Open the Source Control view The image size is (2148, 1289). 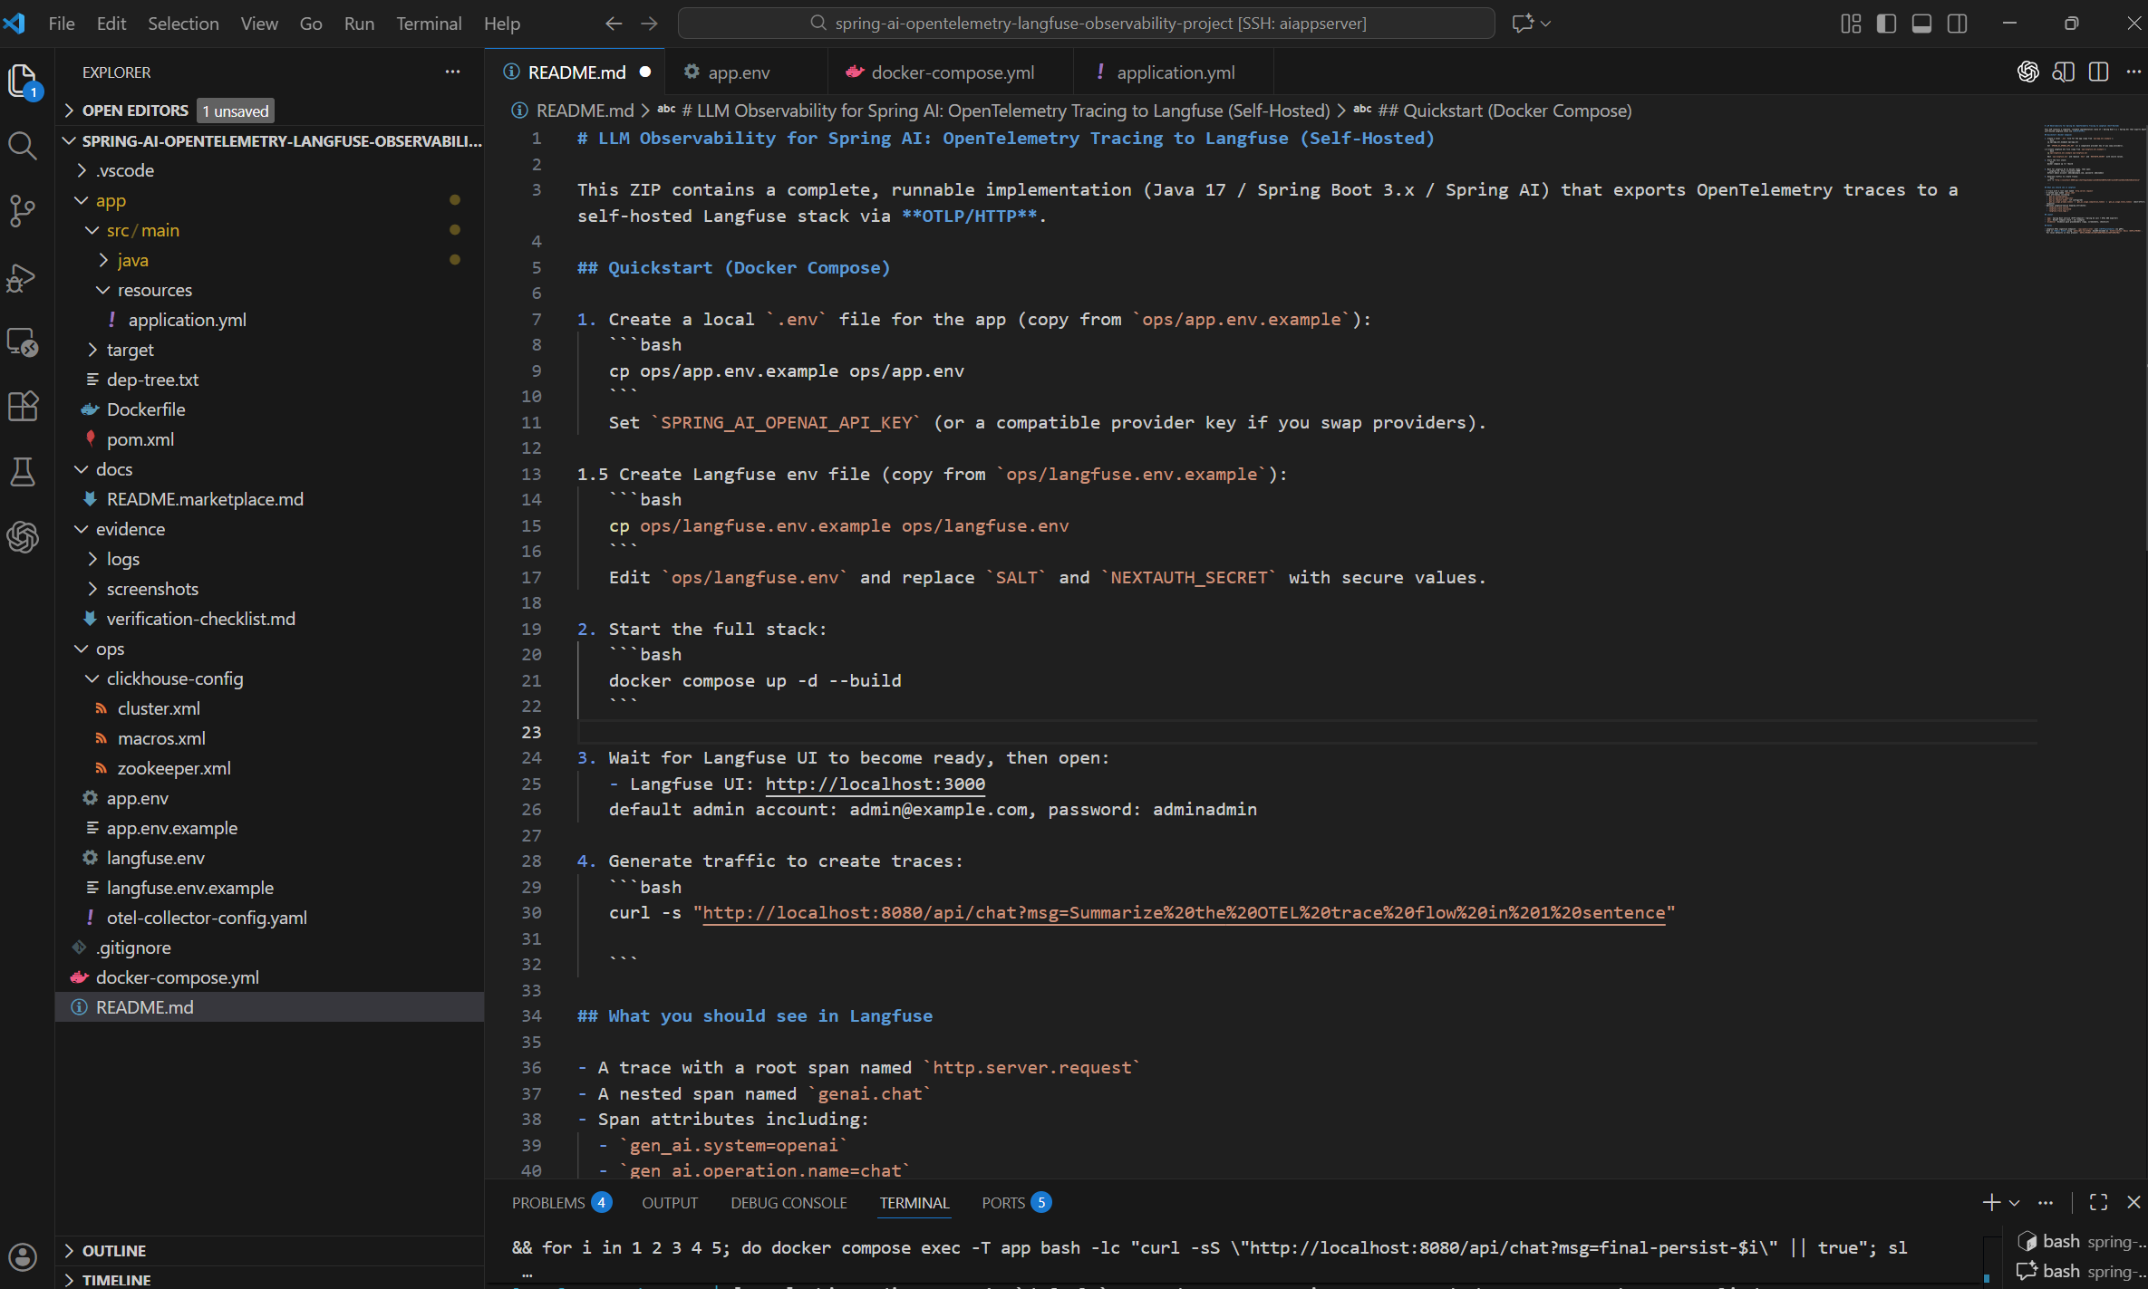pos(23,210)
